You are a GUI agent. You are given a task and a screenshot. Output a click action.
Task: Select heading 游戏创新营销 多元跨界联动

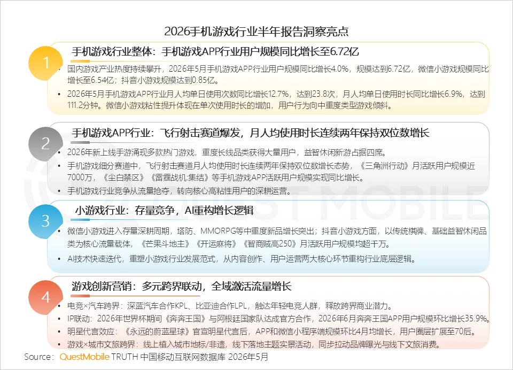click(x=182, y=286)
